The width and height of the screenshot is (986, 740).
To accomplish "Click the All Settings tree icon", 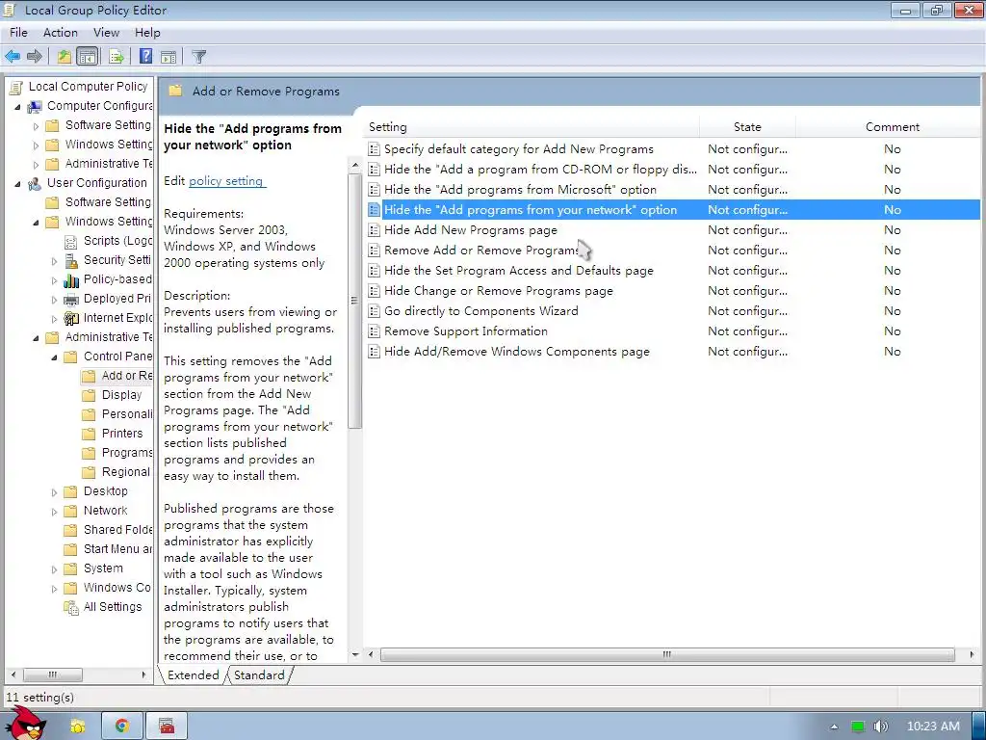I will pos(71,607).
